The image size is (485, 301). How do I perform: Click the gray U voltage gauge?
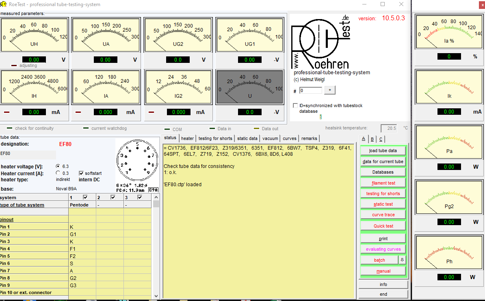(x=250, y=87)
